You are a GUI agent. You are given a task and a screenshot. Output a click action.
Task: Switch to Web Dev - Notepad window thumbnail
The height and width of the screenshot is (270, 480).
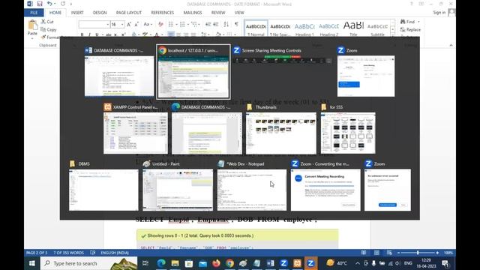coord(252,186)
